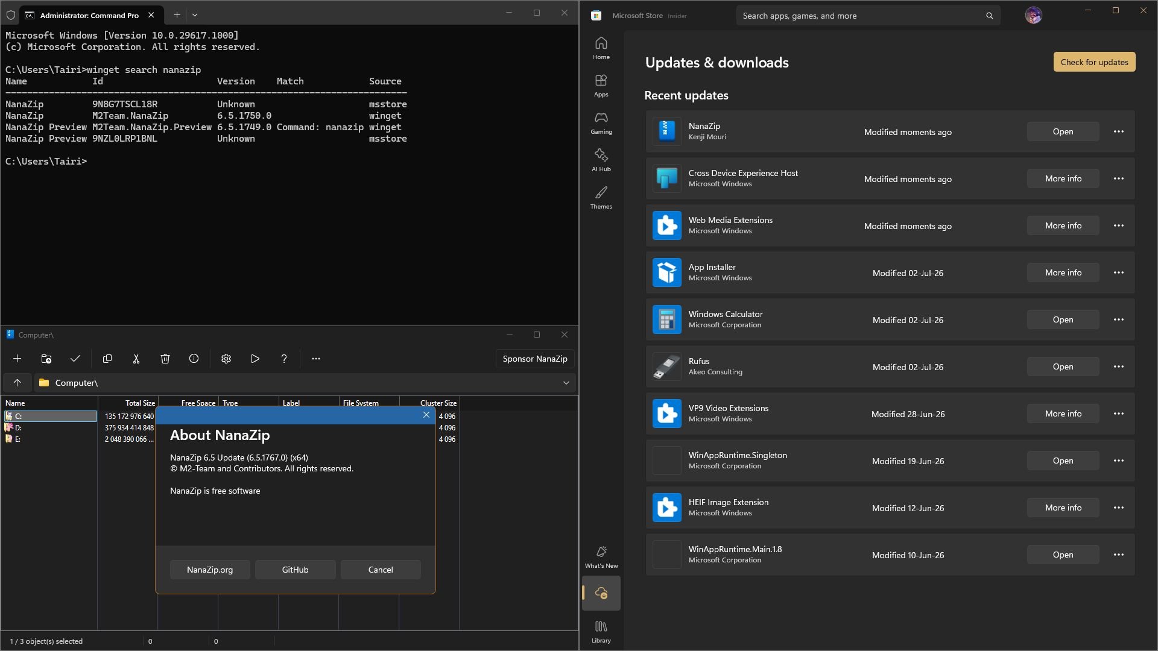Open a new terminal tab with plus button
The width and height of the screenshot is (1158, 651).
coord(177,15)
